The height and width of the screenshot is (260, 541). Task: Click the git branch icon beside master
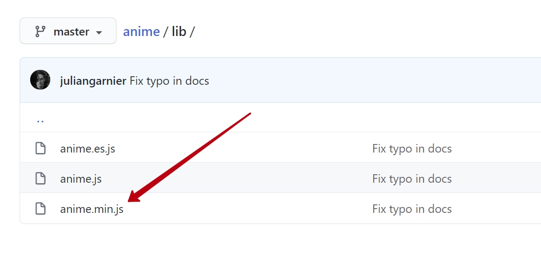point(40,31)
